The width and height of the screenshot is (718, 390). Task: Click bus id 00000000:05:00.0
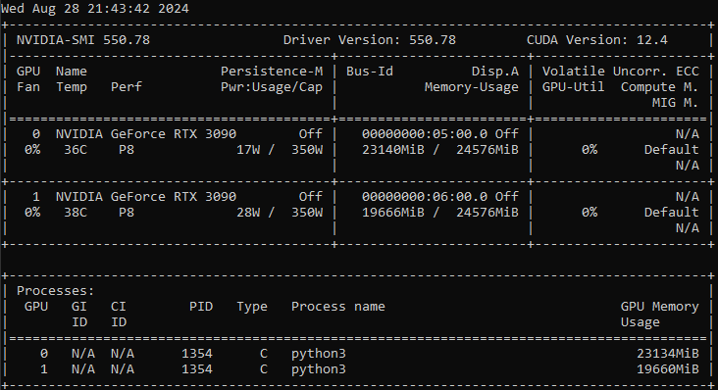point(425,134)
